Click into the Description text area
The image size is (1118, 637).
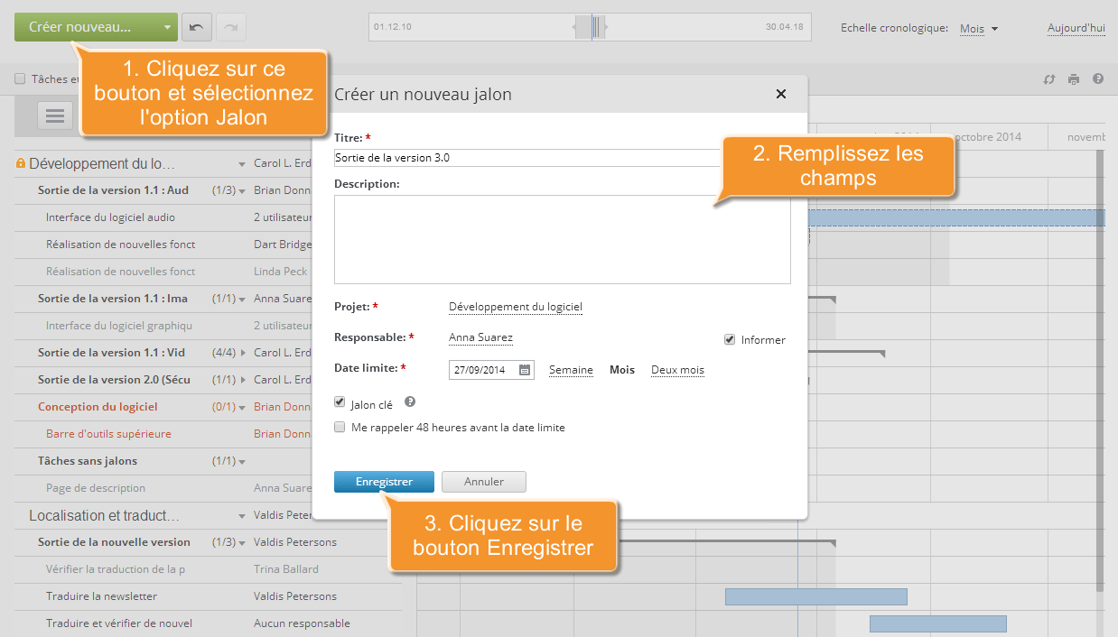pos(563,239)
